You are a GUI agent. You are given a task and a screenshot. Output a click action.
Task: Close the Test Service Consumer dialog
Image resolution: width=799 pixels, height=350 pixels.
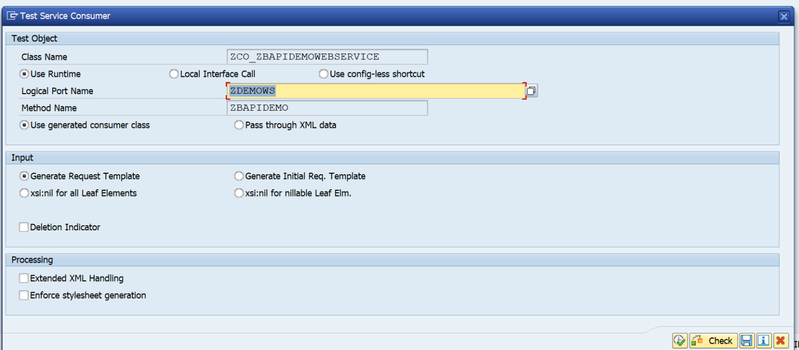click(783, 17)
